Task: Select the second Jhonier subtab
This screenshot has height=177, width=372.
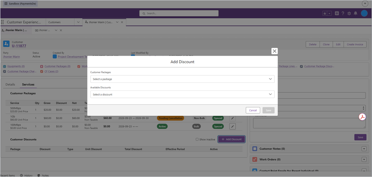Action: pos(43,30)
